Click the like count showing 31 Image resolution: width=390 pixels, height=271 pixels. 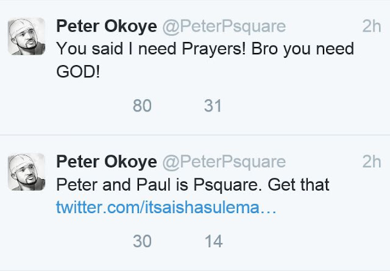point(213,106)
